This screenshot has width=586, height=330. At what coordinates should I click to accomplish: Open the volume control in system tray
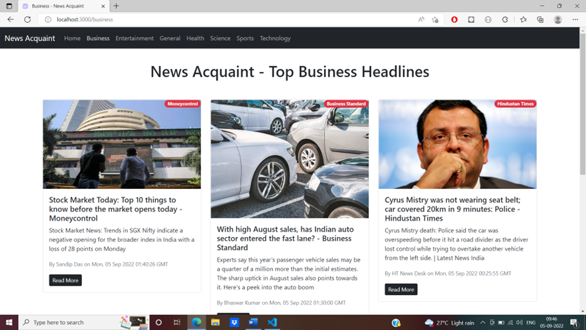pyautogui.click(x=519, y=323)
